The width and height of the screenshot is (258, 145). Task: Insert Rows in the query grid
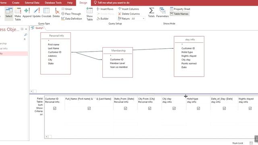(x=105, y=9)
